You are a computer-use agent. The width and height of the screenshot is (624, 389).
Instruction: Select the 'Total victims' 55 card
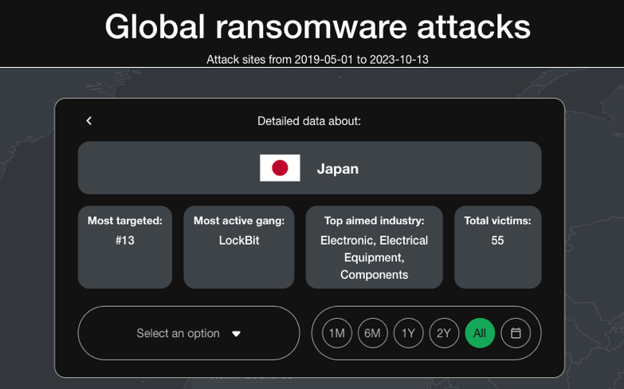497,247
